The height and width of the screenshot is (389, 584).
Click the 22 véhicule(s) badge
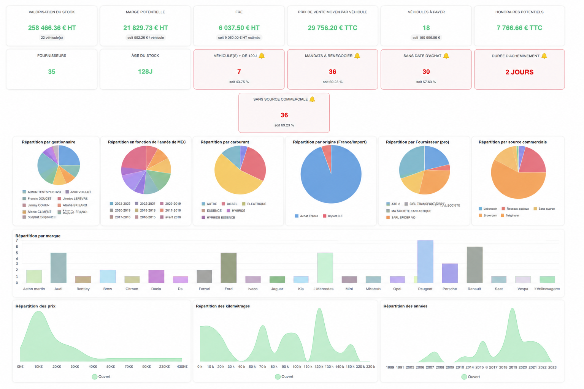coord(52,38)
